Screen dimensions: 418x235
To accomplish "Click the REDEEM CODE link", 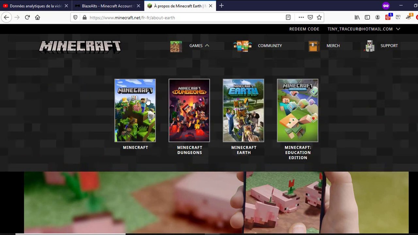I will pyautogui.click(x=304, y=29).
